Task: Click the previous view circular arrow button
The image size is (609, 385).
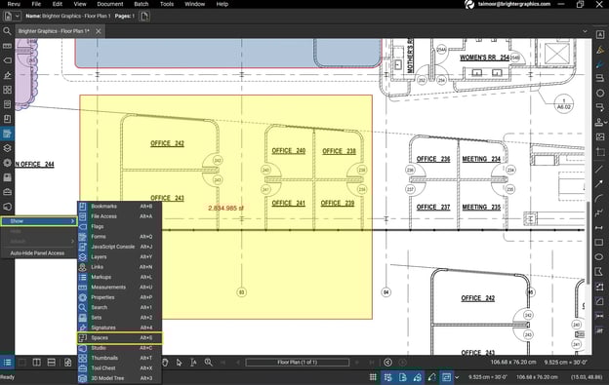Action: 387,363
